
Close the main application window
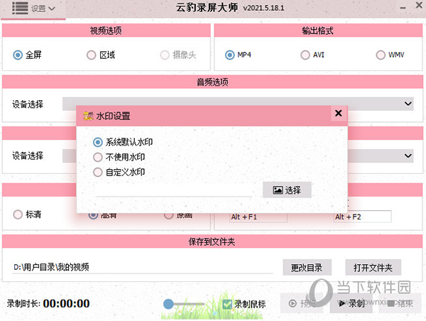(x=419, y=5)
